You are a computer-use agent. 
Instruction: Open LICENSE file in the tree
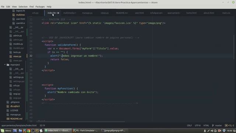click(x=14, y=110)
